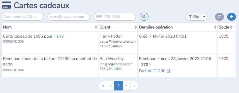Open external link icon next to Facture #1290

[x=168, y=71]
